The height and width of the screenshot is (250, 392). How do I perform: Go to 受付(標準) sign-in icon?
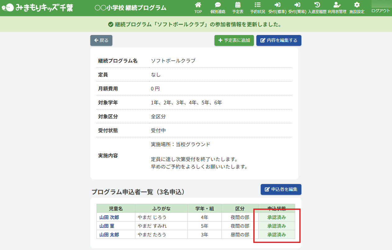tap(277, 5)
